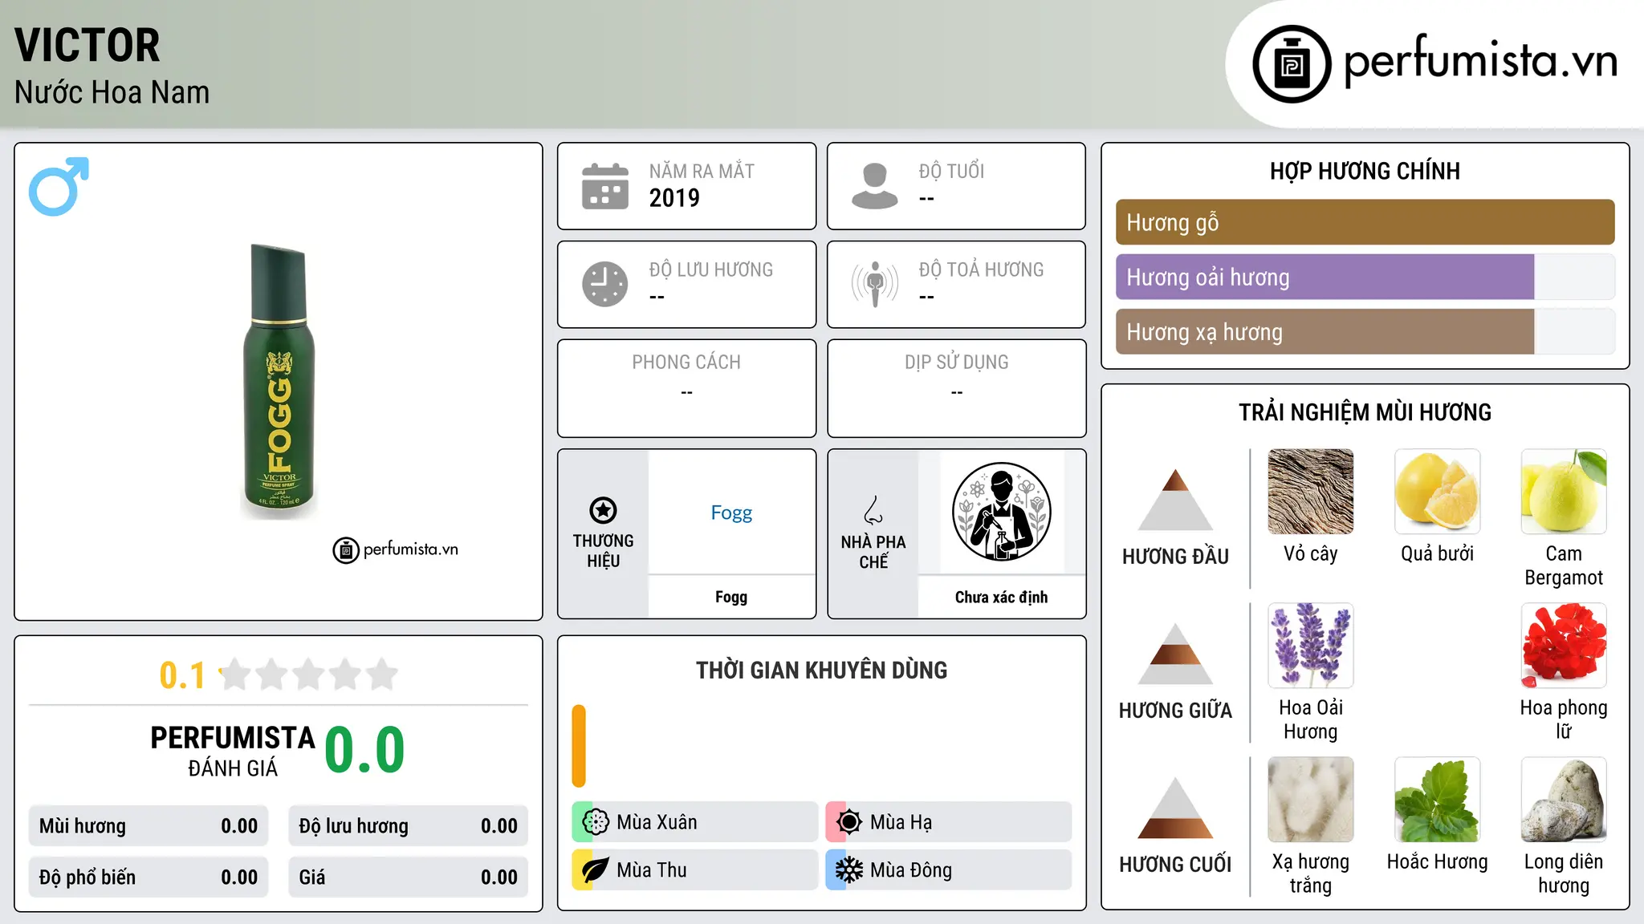This screenshot has width=1644, height=924.
Task: Click the flower icon for Mùa Xuân
Action: [595, 822]
